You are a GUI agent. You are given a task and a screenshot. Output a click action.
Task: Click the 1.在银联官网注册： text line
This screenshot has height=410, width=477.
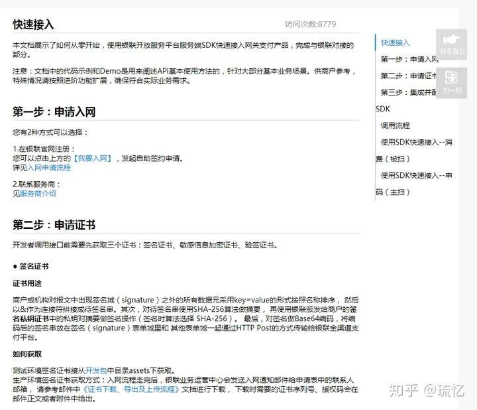click(44, 149)
